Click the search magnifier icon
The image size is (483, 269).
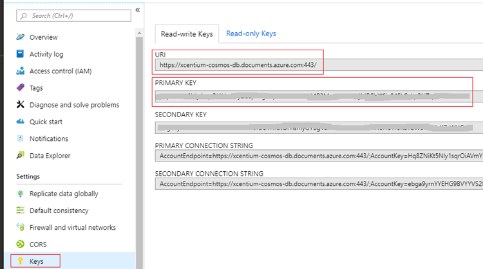24,16
